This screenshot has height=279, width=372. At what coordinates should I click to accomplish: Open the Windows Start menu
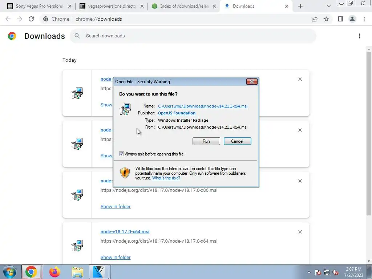[9, 272]
